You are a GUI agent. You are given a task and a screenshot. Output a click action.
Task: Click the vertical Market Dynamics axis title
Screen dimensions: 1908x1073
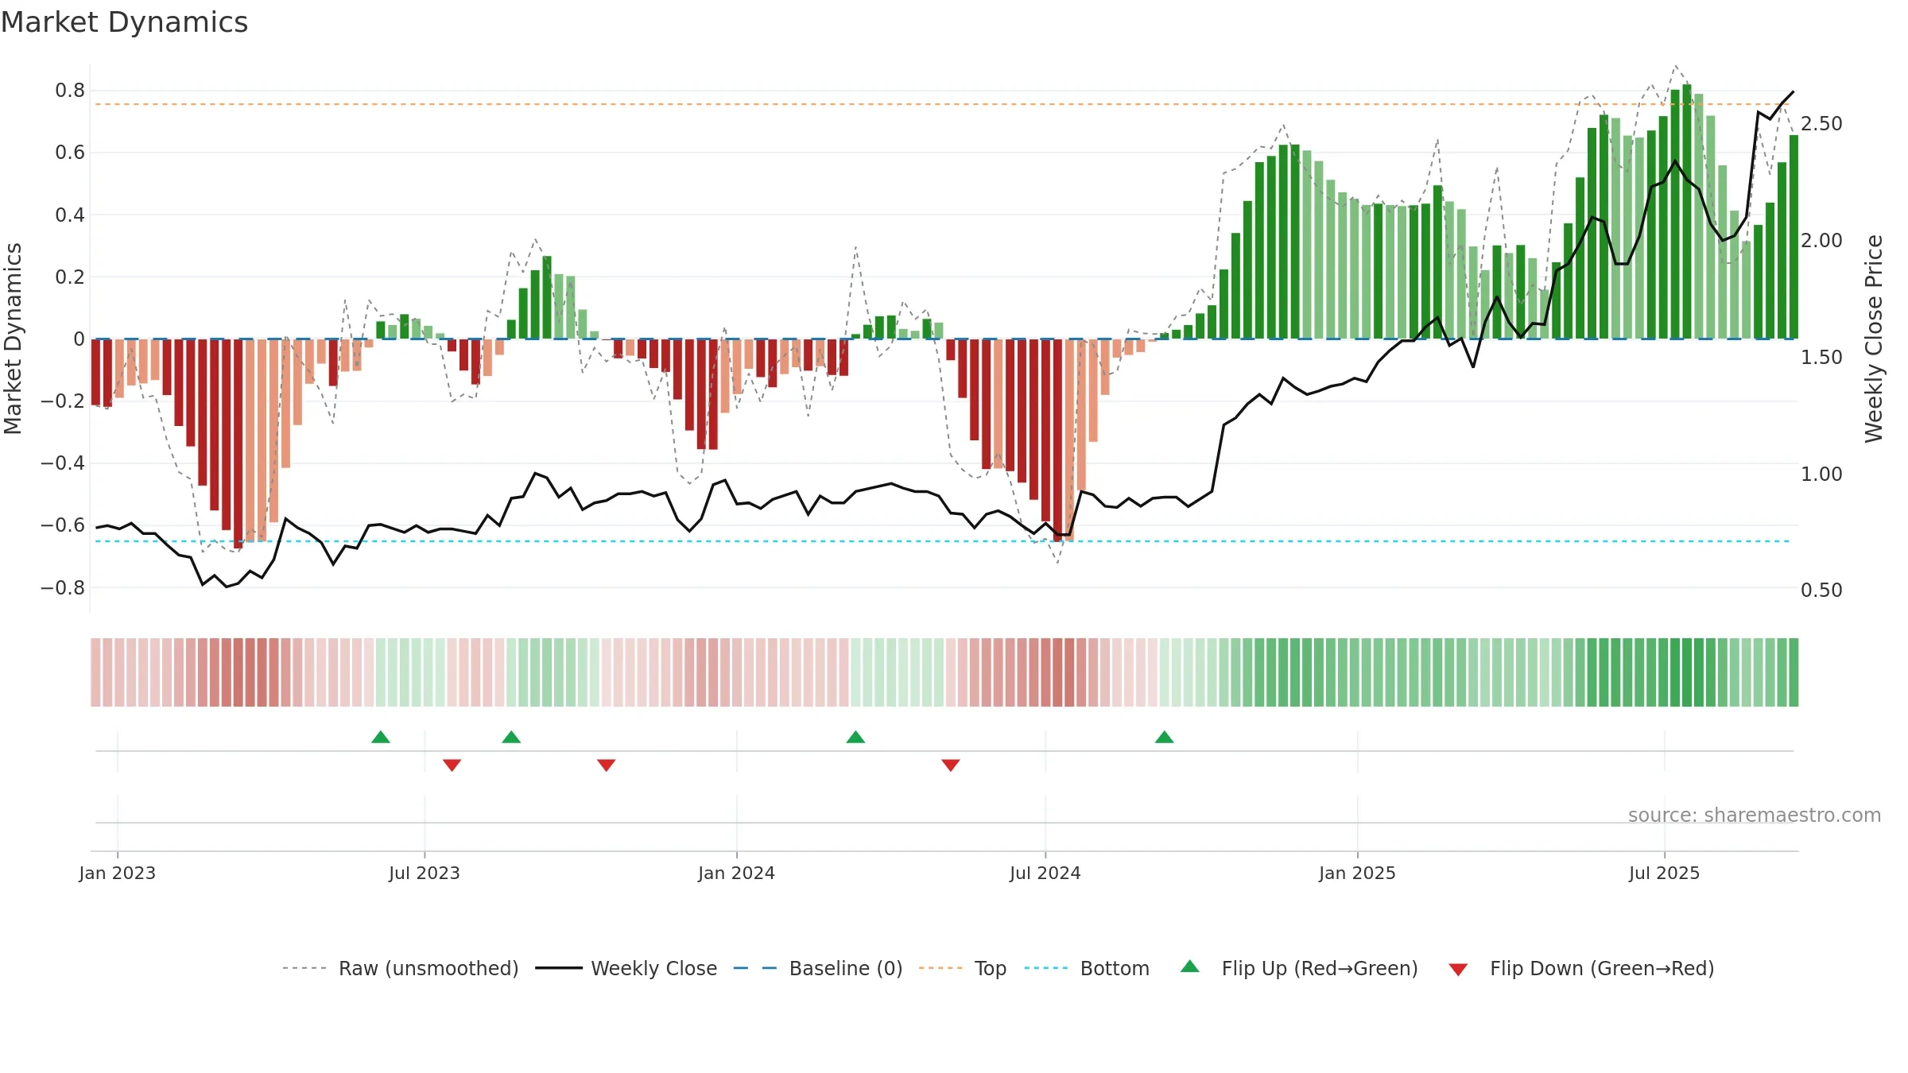13,339
